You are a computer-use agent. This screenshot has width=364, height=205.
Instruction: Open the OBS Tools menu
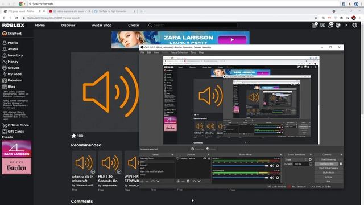tap(193, 52)
